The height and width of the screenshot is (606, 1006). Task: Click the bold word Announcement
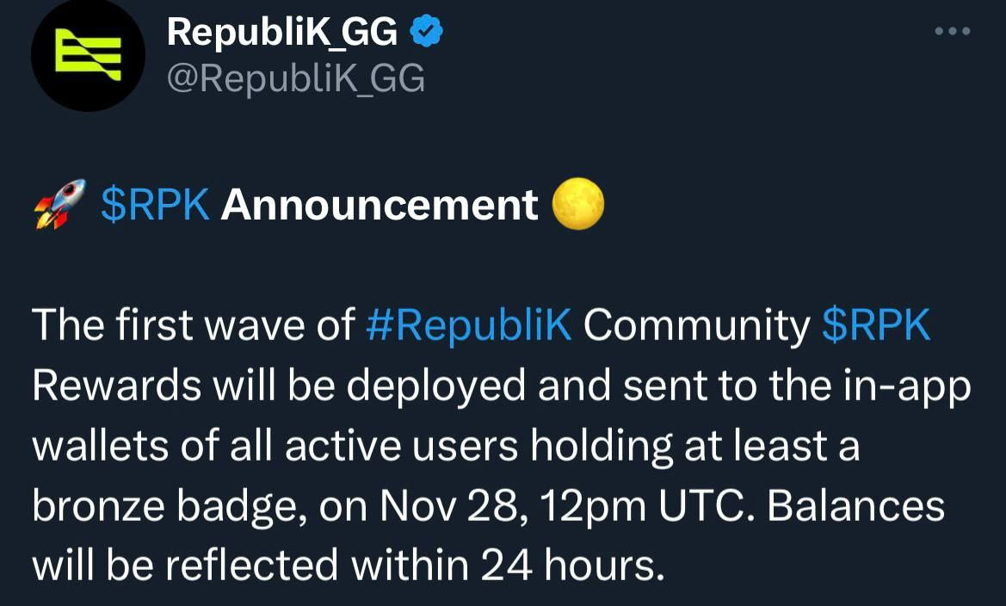(380, 205)
